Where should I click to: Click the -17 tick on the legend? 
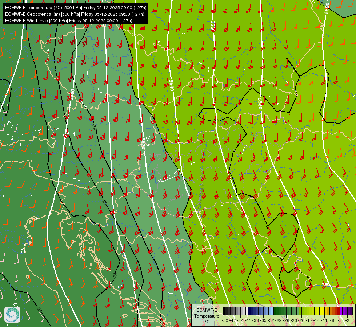point(310,320)
